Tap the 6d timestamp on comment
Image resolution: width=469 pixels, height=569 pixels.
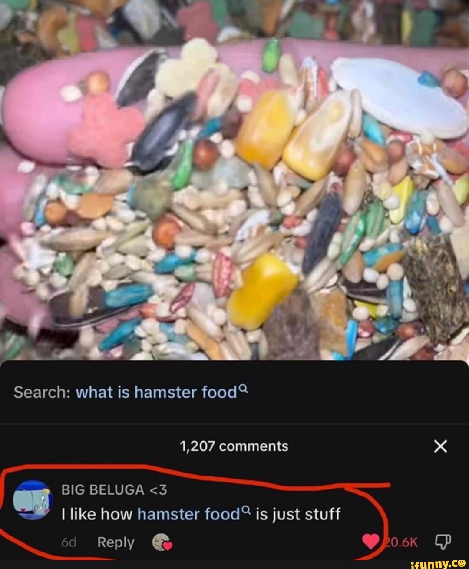coord(68,542)
